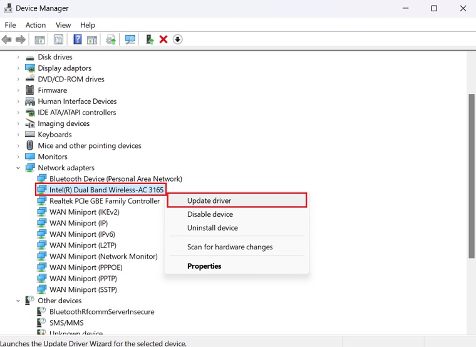Image resolution: width=476 pixels, height=347 pixels.
Task: Click the Back arrow in the toolbar
Action: (x=7, y=39)
